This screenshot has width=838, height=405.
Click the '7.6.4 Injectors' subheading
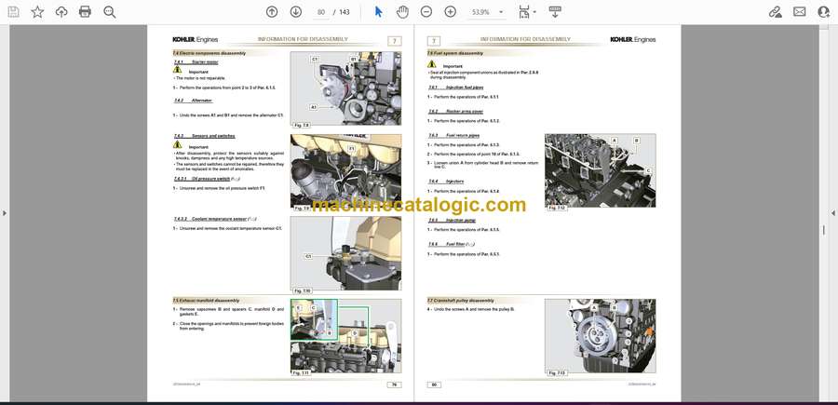[446, 182]
